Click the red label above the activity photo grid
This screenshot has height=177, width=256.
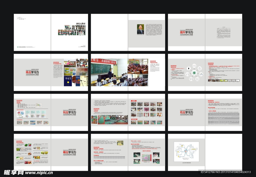pos(133,101)
